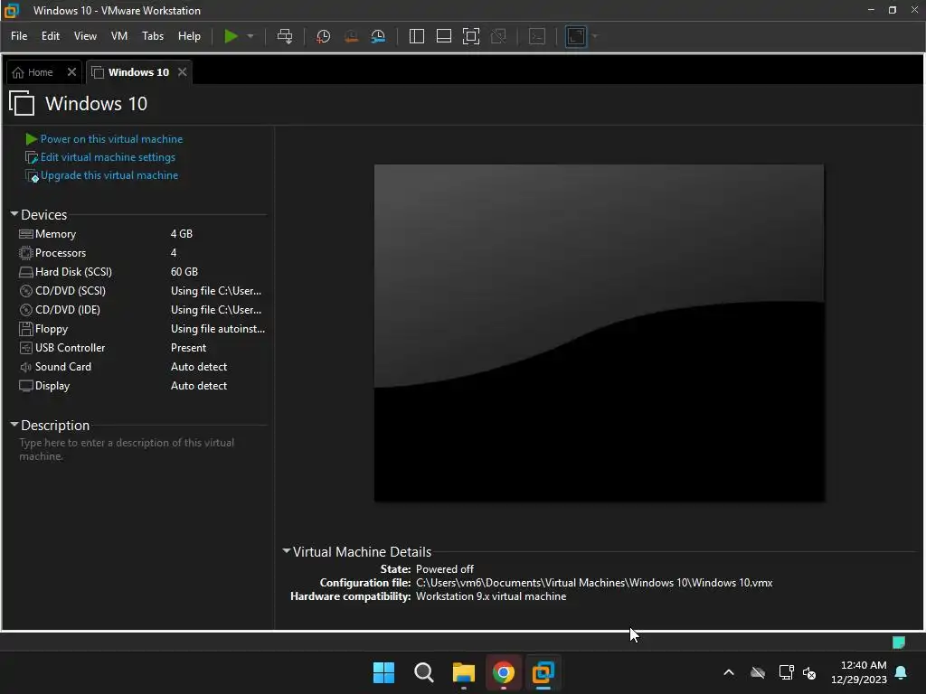Open the power options dropdown arrow
Viewport: 926px width, 694px height.
[x=250, y=36]
